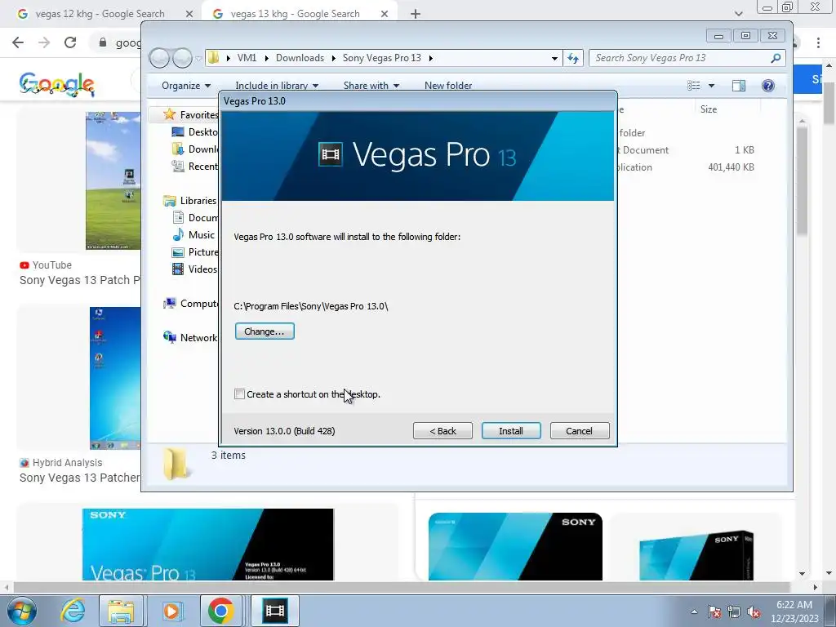
Task: Click the Action Center flag tray icon
Action: (x=714, y=611)
